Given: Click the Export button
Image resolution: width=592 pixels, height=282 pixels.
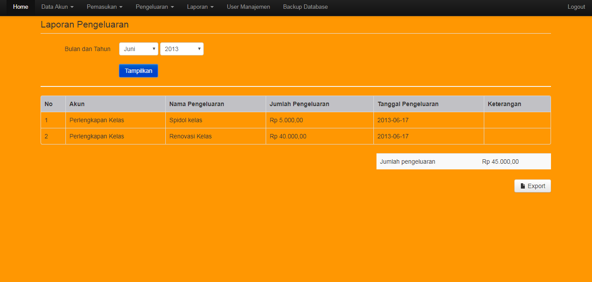Looking at the screenshot, I should pyautogui.click(x=533, y=186).
